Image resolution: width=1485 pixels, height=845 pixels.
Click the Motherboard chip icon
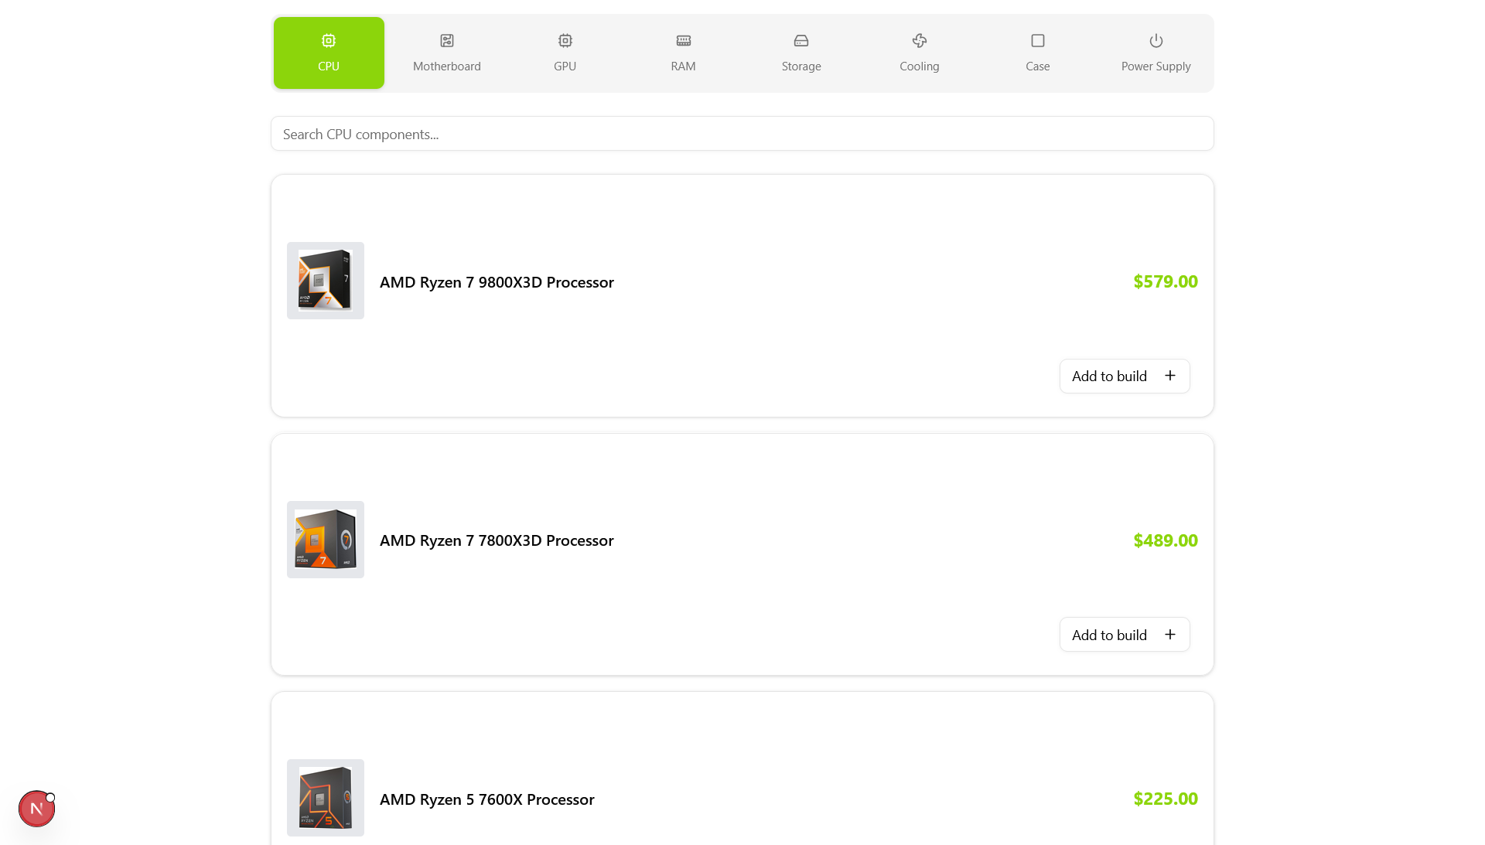pos(446,40)
